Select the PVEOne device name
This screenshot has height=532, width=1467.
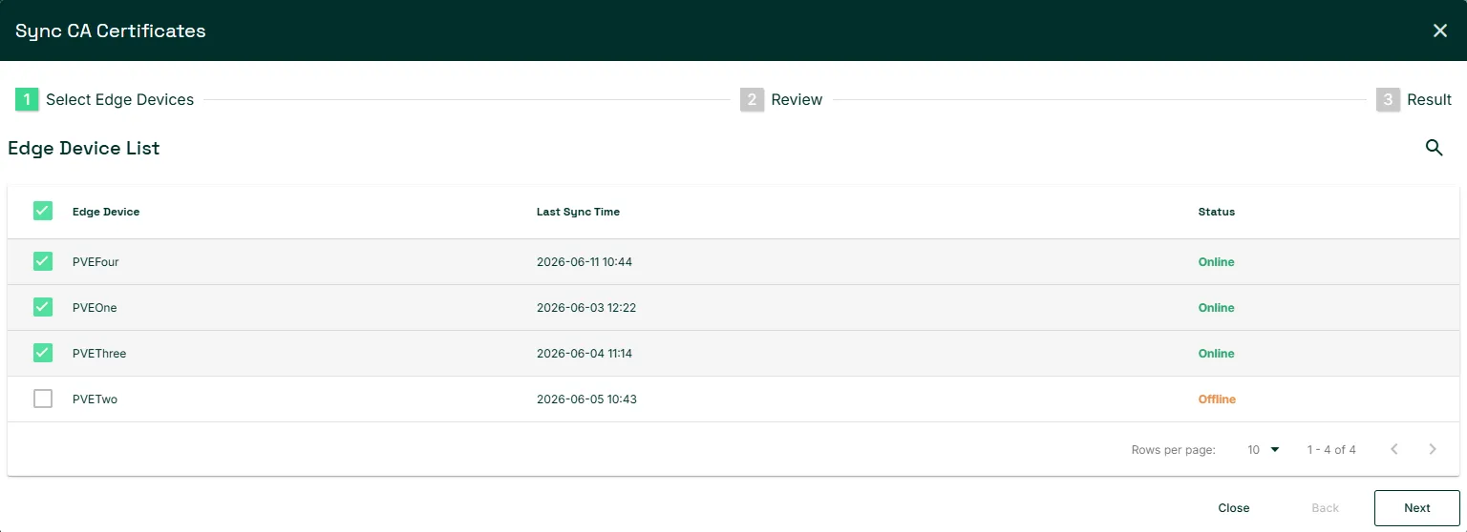pos(95,308)
